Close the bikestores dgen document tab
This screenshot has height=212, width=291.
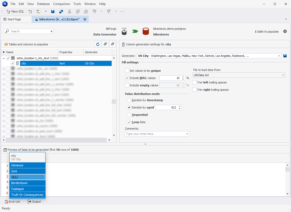tap(85, 19)
